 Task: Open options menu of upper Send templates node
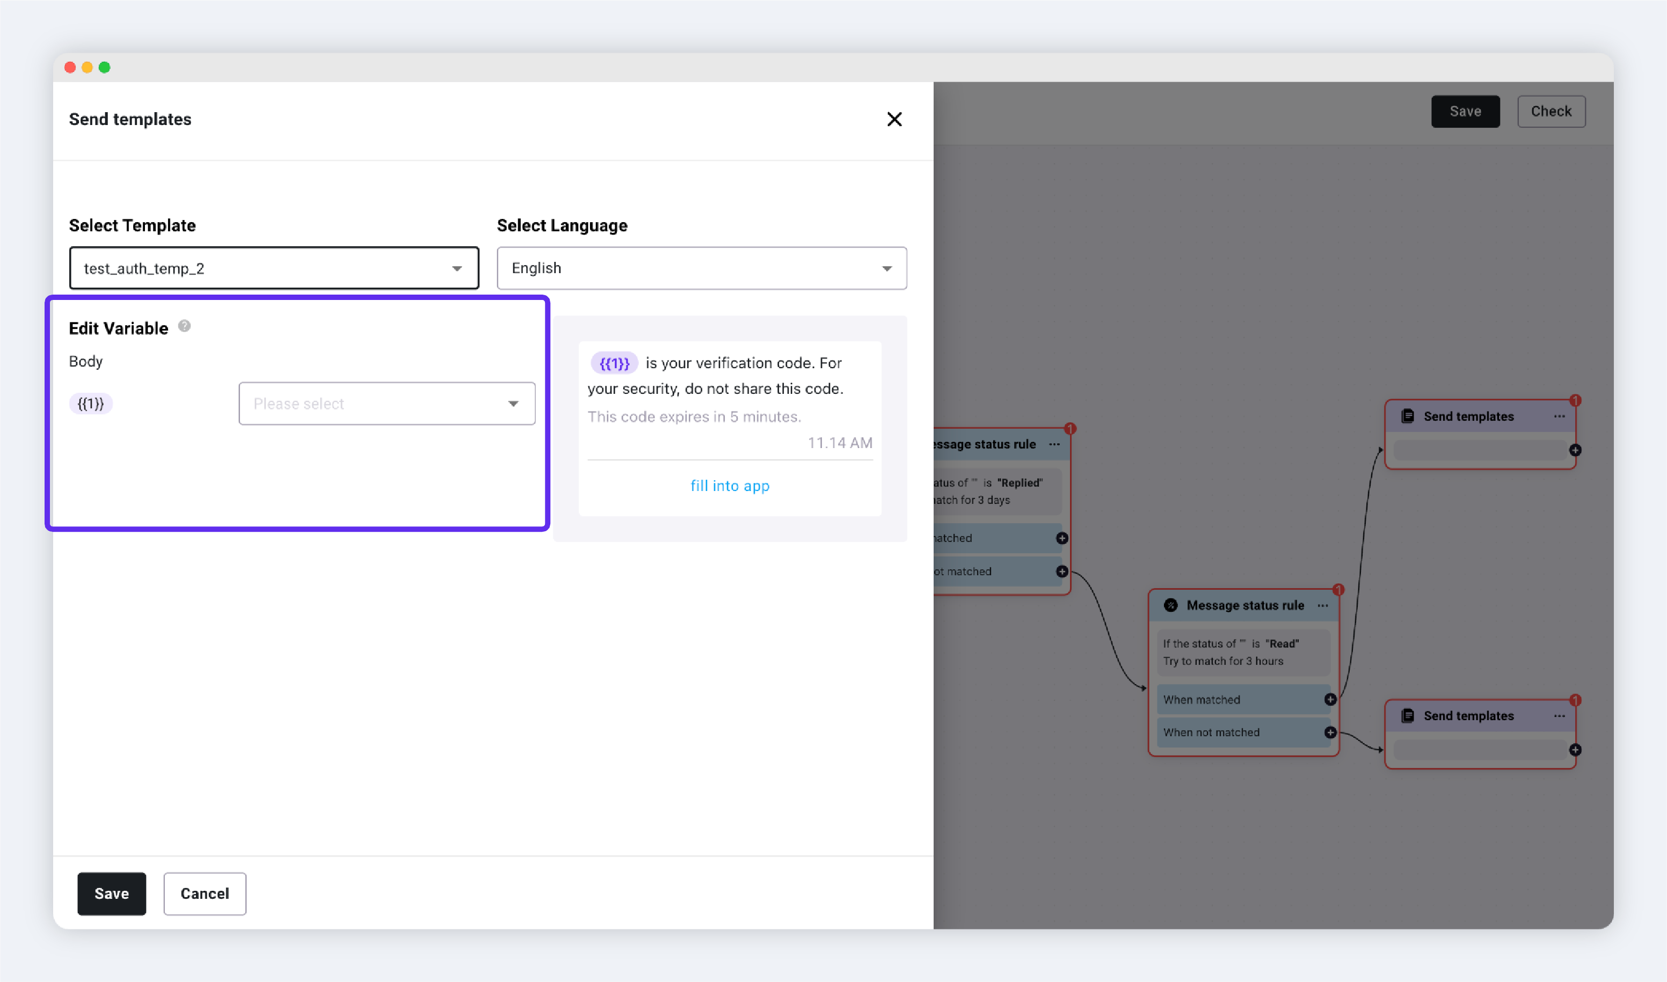pyautogui.click(x=1559, y=416)
